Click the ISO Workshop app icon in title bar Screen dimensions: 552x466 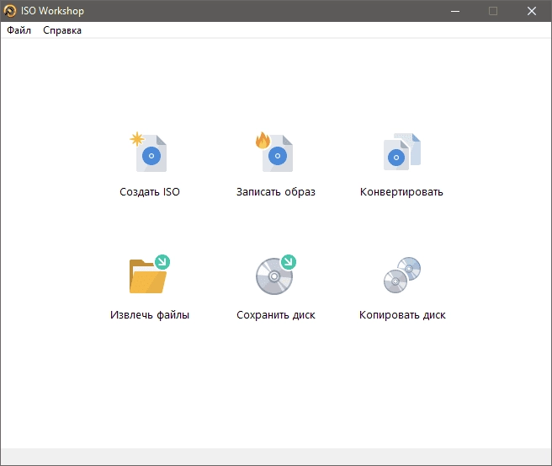[10, 11]
